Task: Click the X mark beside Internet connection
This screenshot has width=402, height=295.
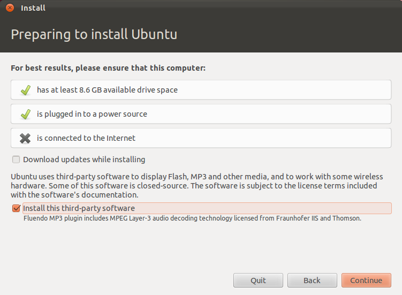Action: [x=25, y=138]
